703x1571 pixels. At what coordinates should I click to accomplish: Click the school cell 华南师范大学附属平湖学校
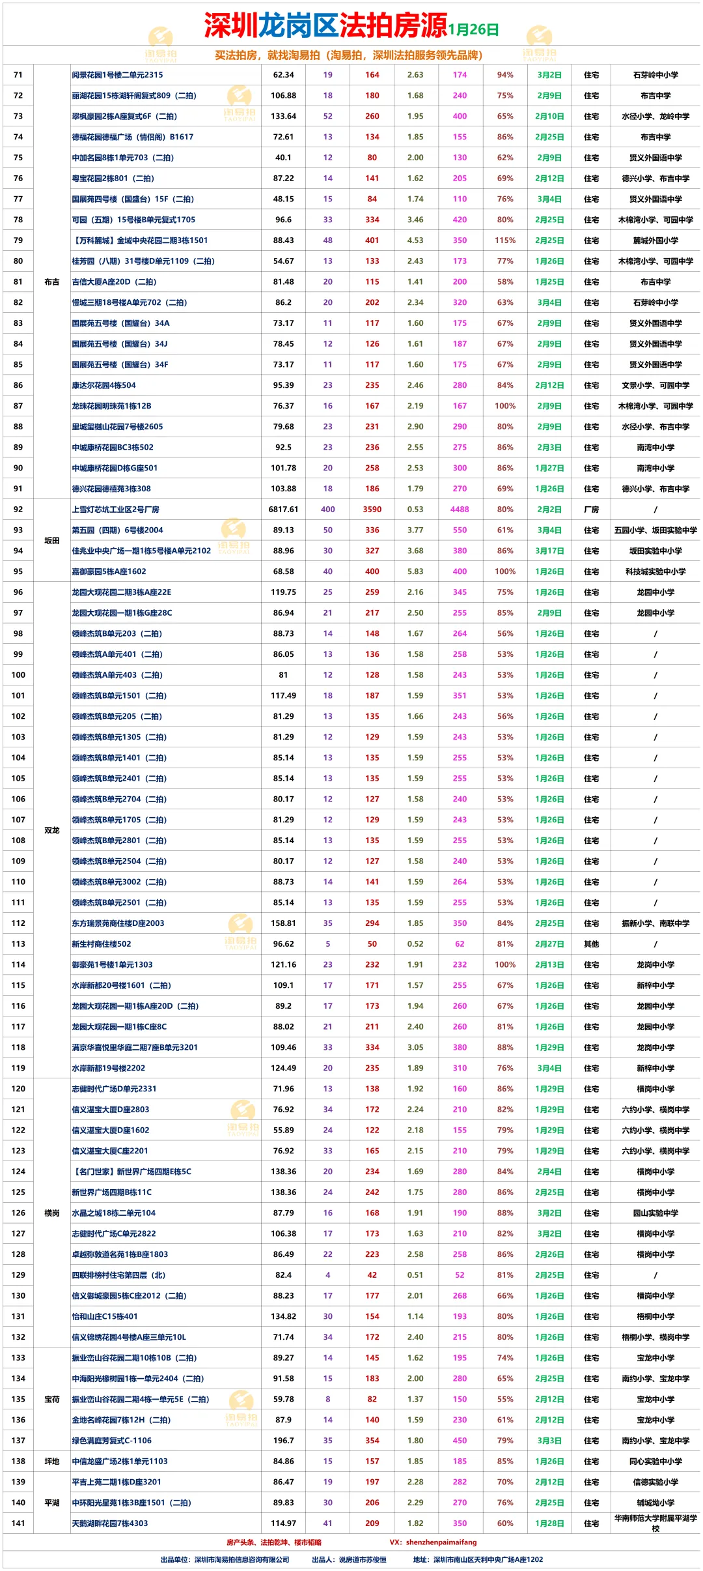655,1523
